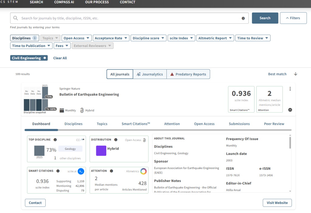This screenshot has width=311, height=213.
Task: Select the COMPASS AI menu item
Action: pyautogui.click(x=64, y=2)
